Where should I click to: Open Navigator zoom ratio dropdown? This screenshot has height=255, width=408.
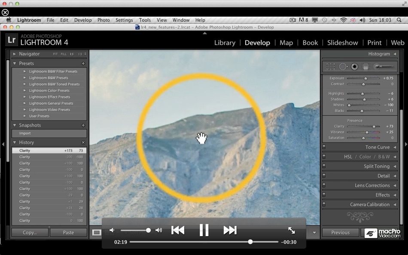coord(85,54)
